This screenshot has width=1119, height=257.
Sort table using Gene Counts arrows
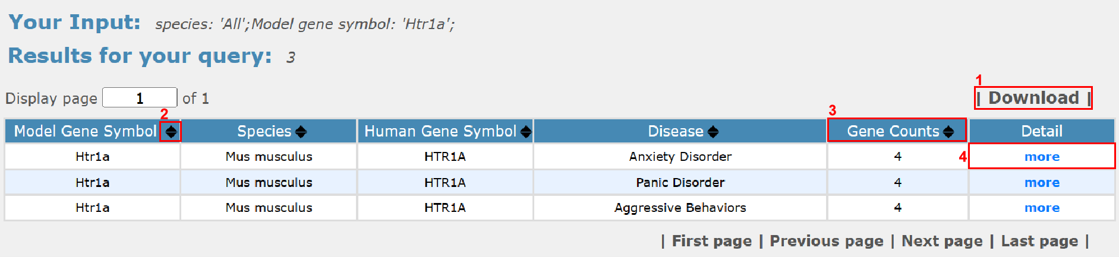point(948,132)
